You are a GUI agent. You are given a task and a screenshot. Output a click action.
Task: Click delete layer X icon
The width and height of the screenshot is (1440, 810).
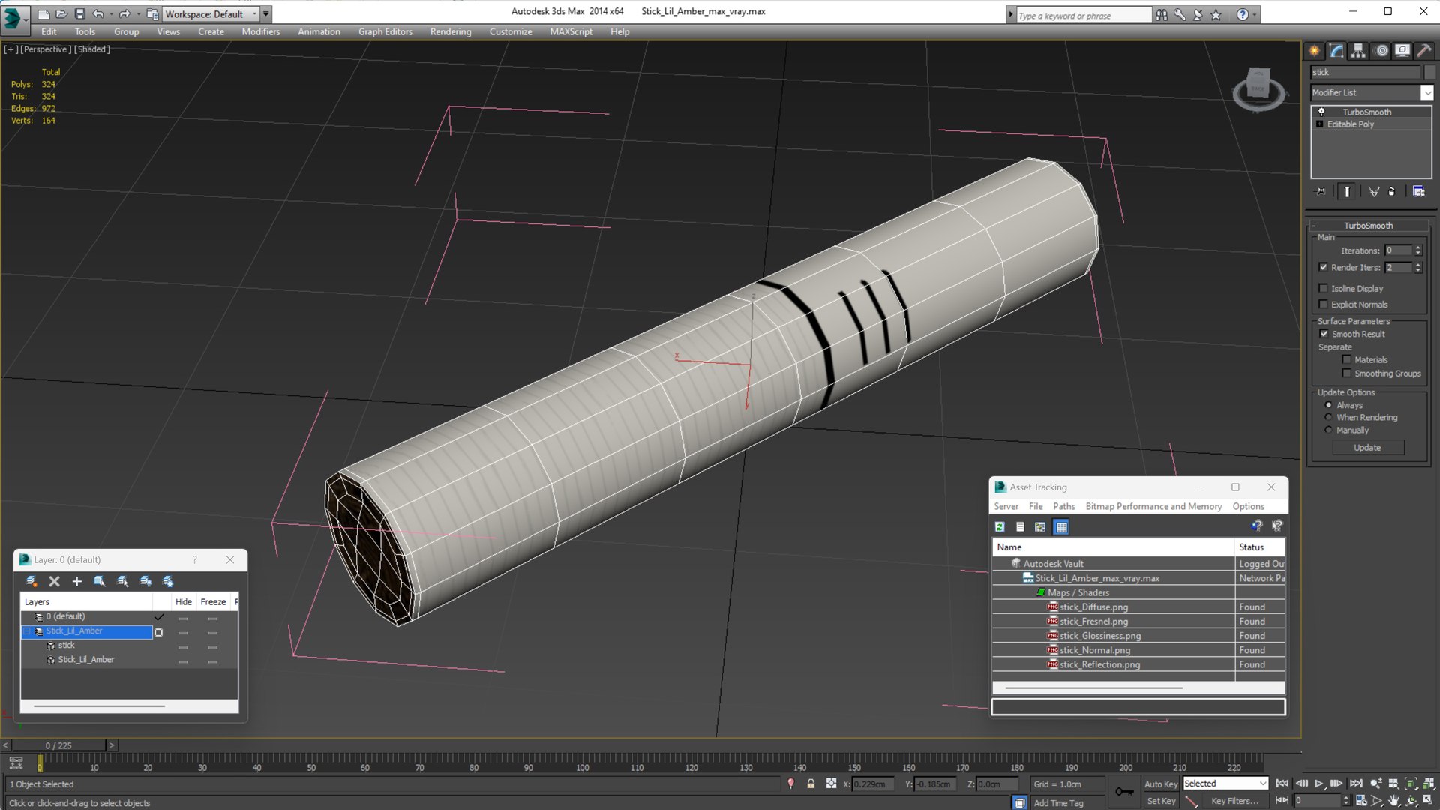(54, 581)
